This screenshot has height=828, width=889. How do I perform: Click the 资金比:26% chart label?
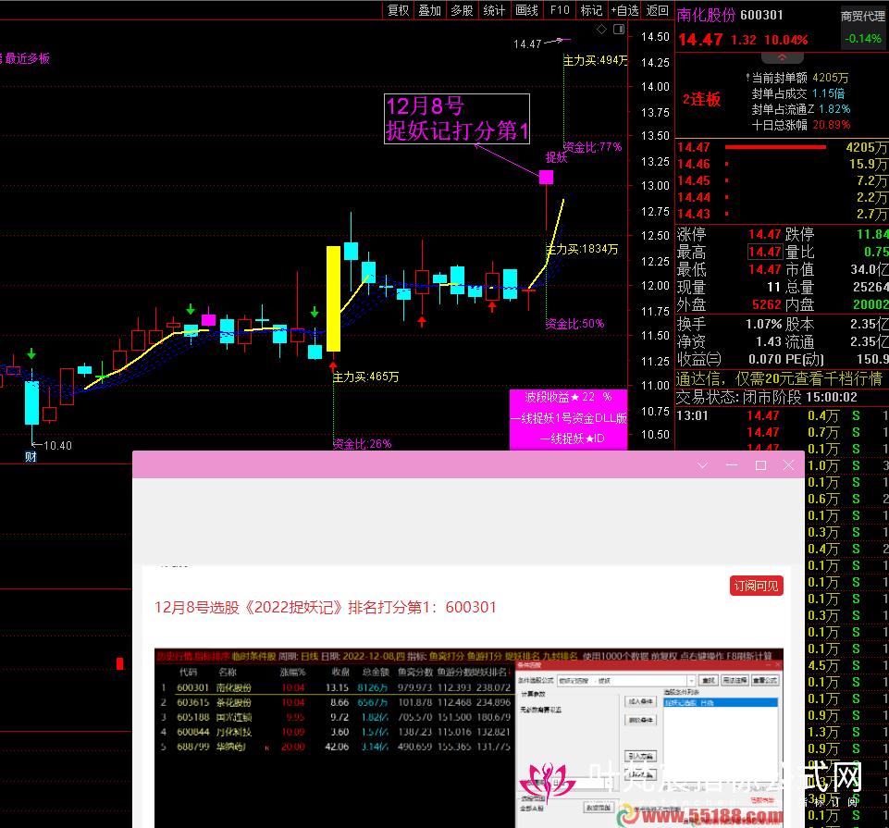(363, 443)
